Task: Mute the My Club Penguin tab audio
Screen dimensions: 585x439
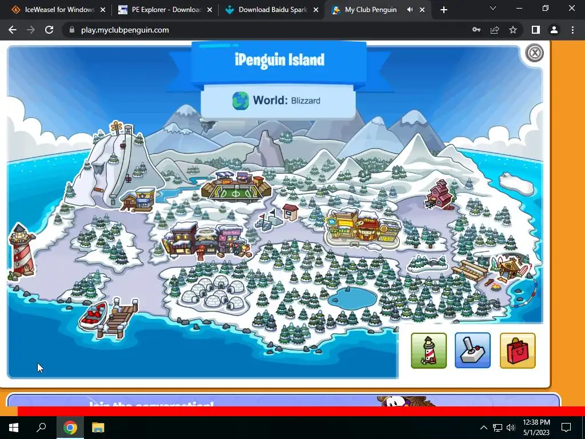Action: pyautogui.click(x=410, y=10)
